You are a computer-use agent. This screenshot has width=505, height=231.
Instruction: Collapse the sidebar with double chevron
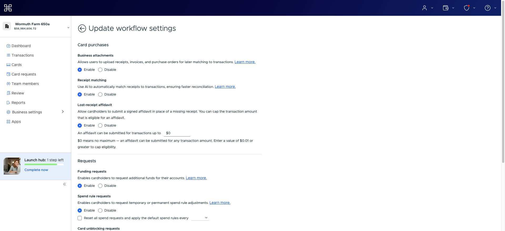(x=64, y=184)
